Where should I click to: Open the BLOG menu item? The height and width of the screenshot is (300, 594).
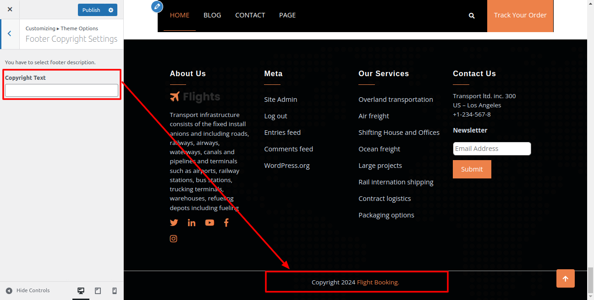[x=212, y=15]
